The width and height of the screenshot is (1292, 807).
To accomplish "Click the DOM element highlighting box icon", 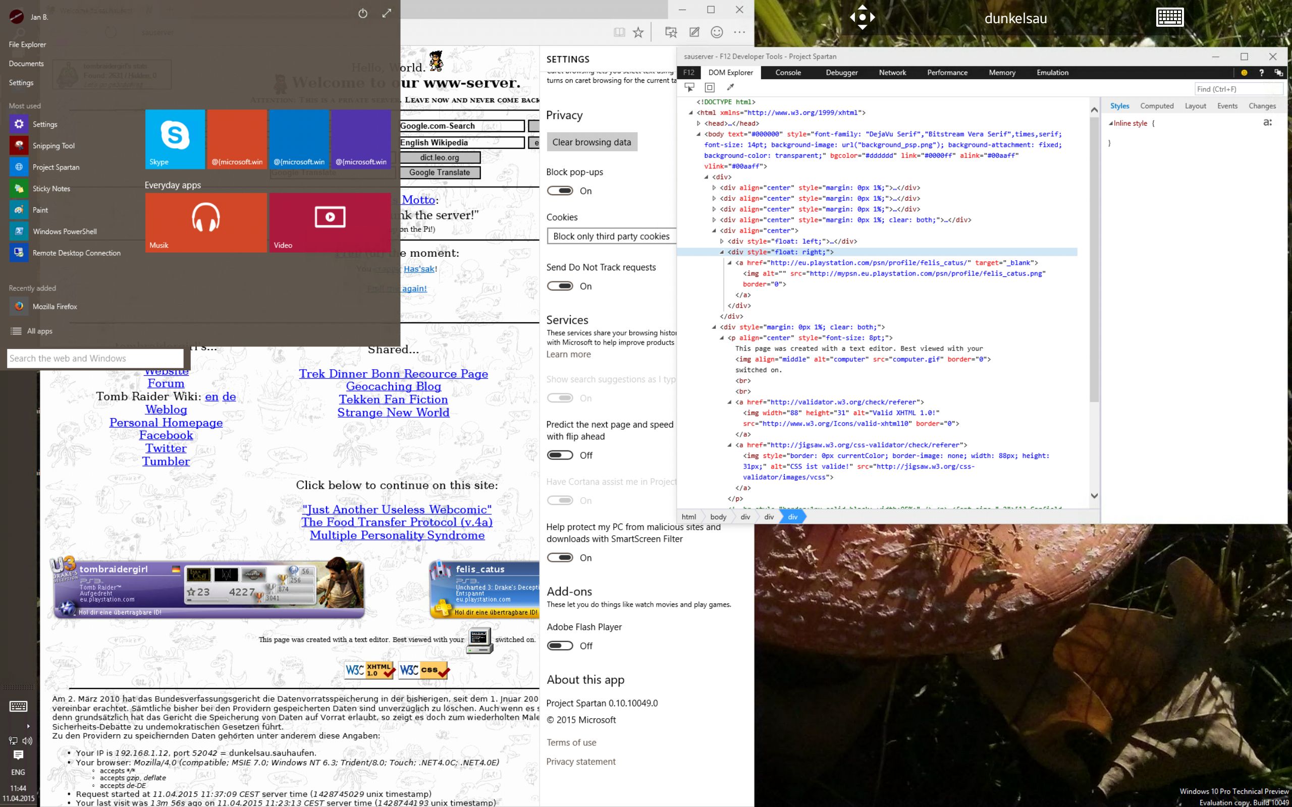I will 710,87.
